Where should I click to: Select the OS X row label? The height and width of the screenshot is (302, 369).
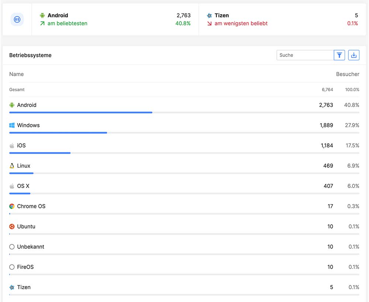click(23, 186)
